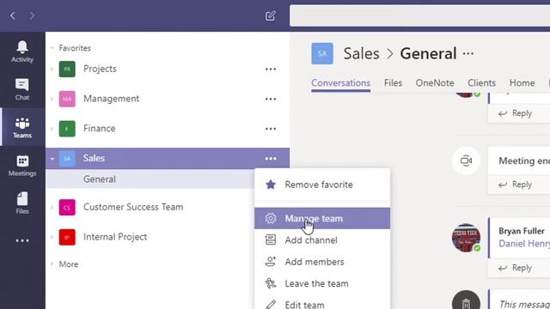Open the Activity bell in sidebar

22,51
